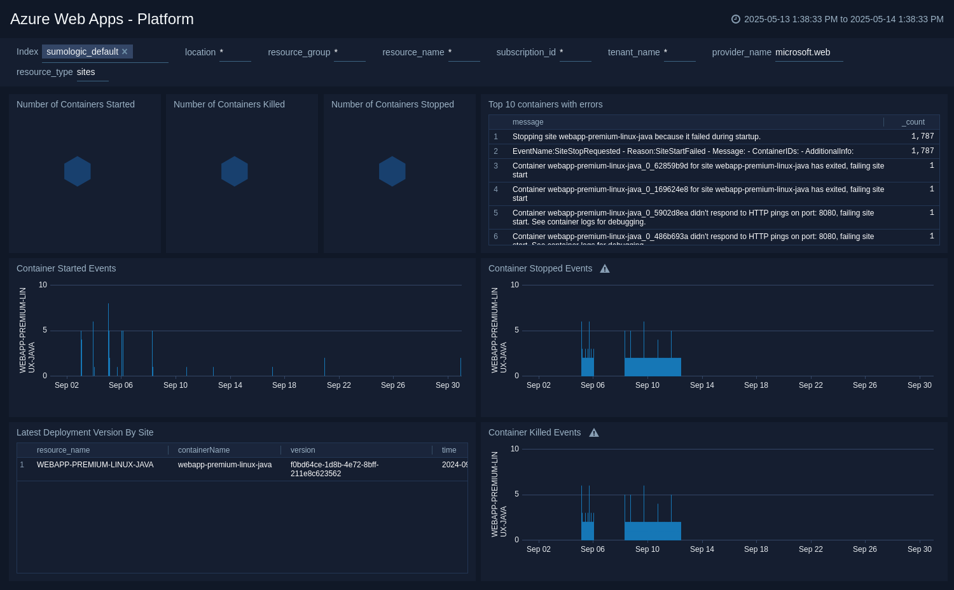The height and width of the screenshot is (590, 954).
Task: Select the container _0_169624e8 exited row
Action: point(714,194)
